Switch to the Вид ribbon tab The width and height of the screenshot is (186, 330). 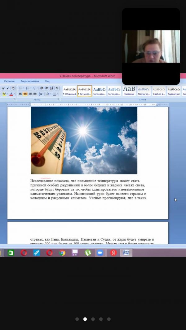47,81
